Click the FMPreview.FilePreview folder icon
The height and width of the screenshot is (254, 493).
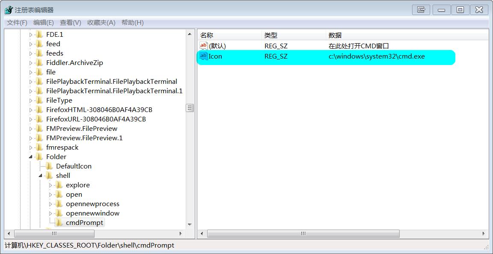point(39,129)
